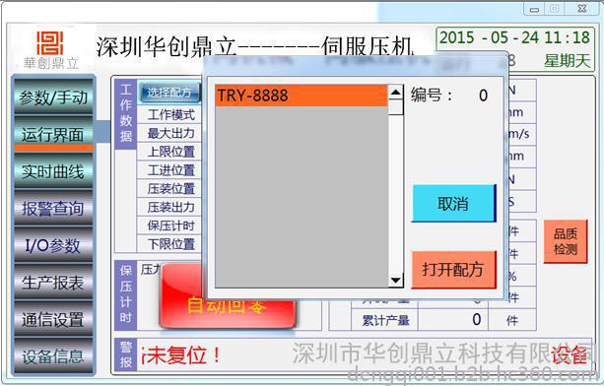
Task: Click the red 自动回零 button
Action: pyautogui.click(x=228, y=296)
